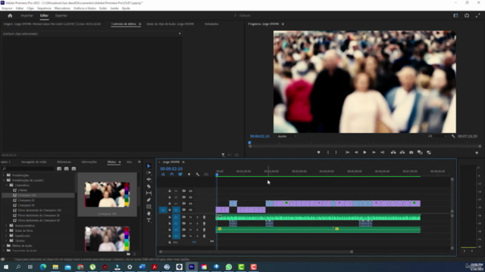Click the Mark Out button
This screenshot has width=485, height=272.
click(x=336, y=153)
